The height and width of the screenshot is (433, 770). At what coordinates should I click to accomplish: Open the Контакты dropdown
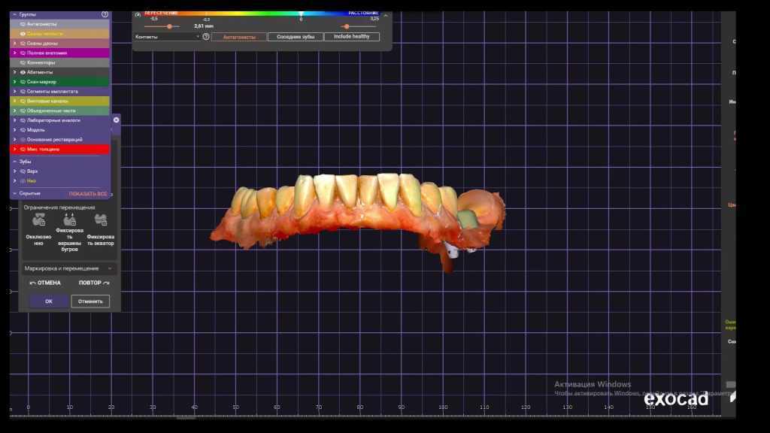click(166, 36)
